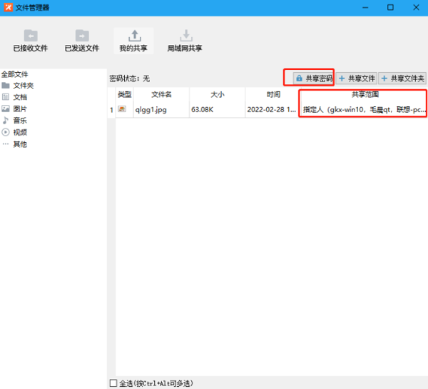Show 全部文件 all files
Viewport: 428px width, 389px height.
(x=16, y=74)
